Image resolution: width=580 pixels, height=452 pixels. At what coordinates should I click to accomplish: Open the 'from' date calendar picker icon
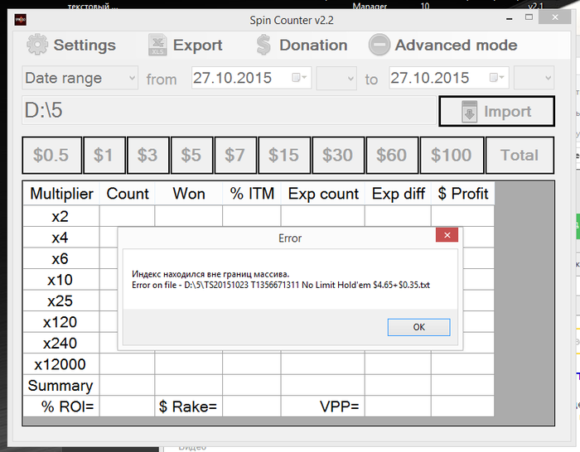point(299,78)
